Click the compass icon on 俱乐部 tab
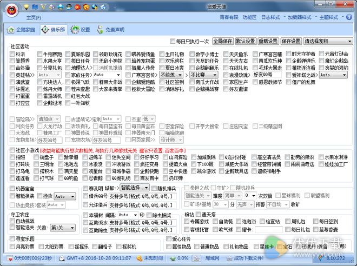357x266 pixels. [45, 29]
